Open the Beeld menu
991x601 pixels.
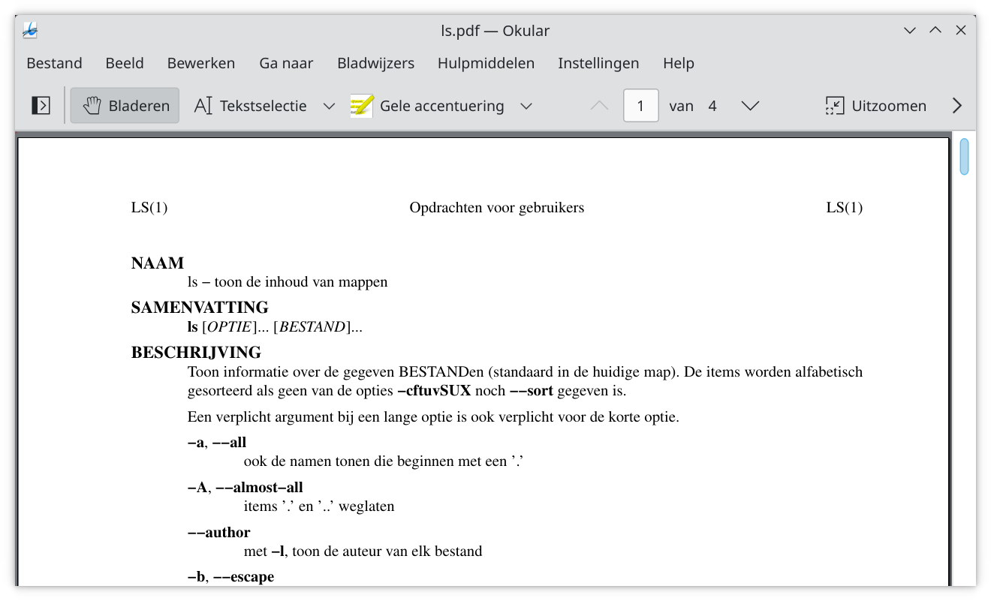point(125,63)
